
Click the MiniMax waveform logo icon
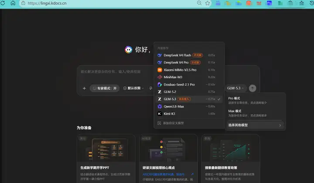click(x=160, y=77)
